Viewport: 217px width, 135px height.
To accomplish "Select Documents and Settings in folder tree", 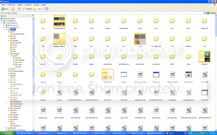I will [18, 130].
